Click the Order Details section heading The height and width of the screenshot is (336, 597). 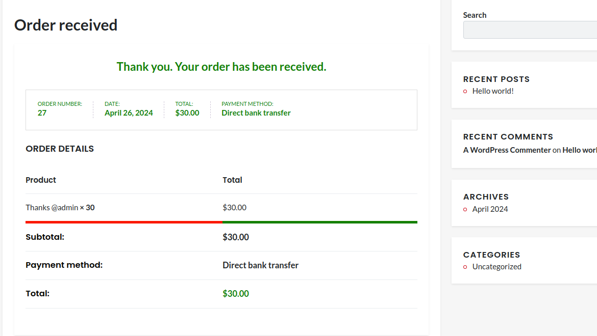[60, 149]
